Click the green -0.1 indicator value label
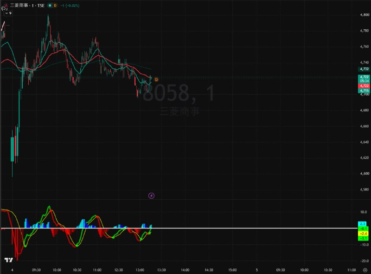The height and width of the screenshot is (274, 371). pos(363,229)
